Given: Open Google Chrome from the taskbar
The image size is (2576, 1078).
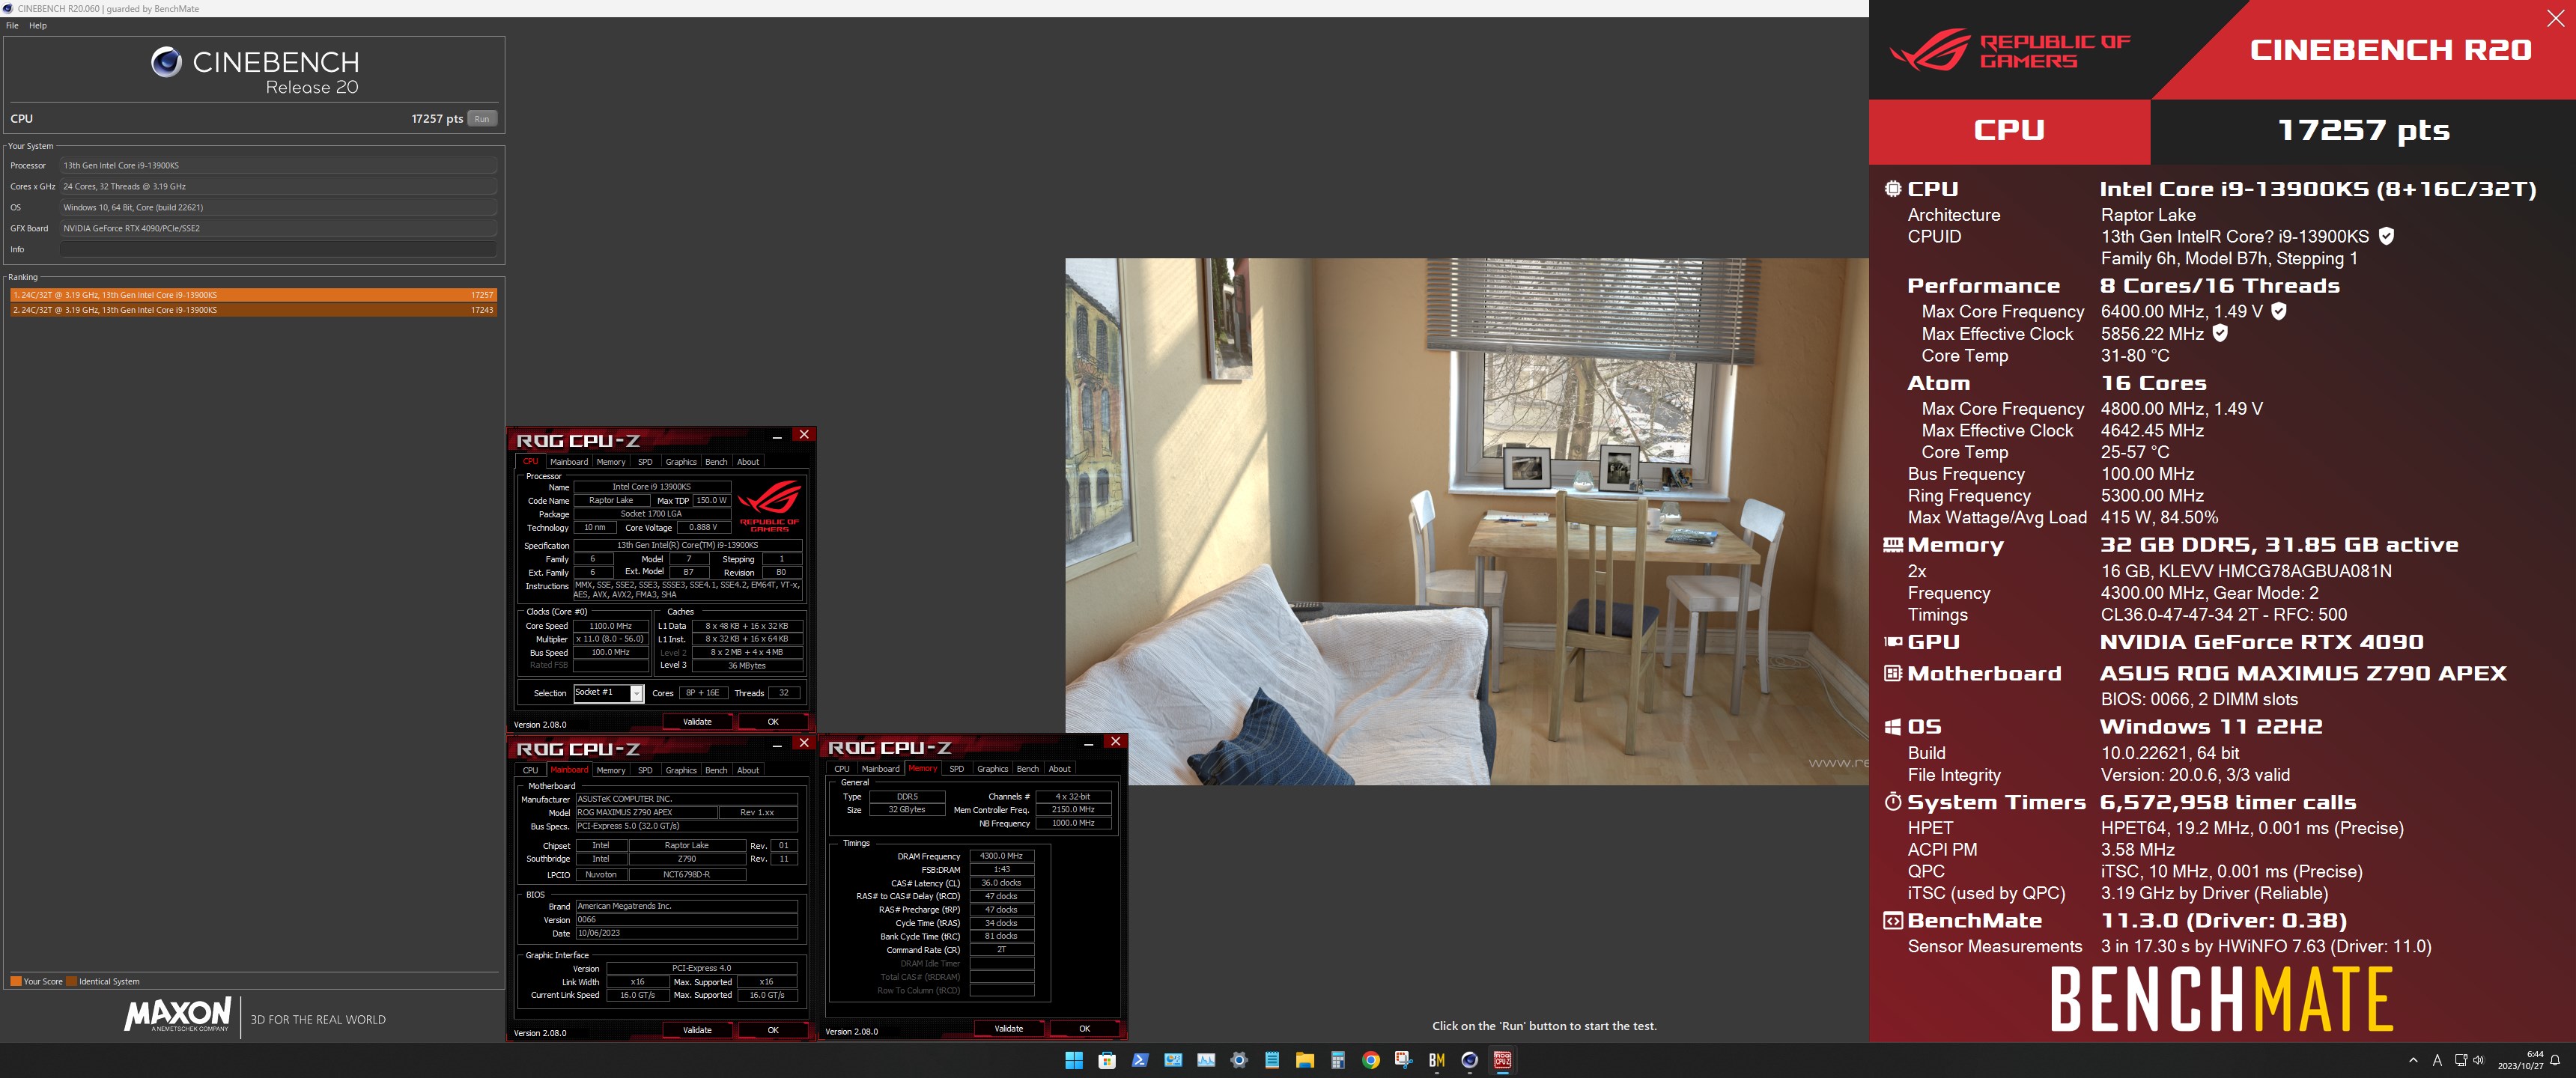Looking at the screenshot, I should pos(1371,1060).
